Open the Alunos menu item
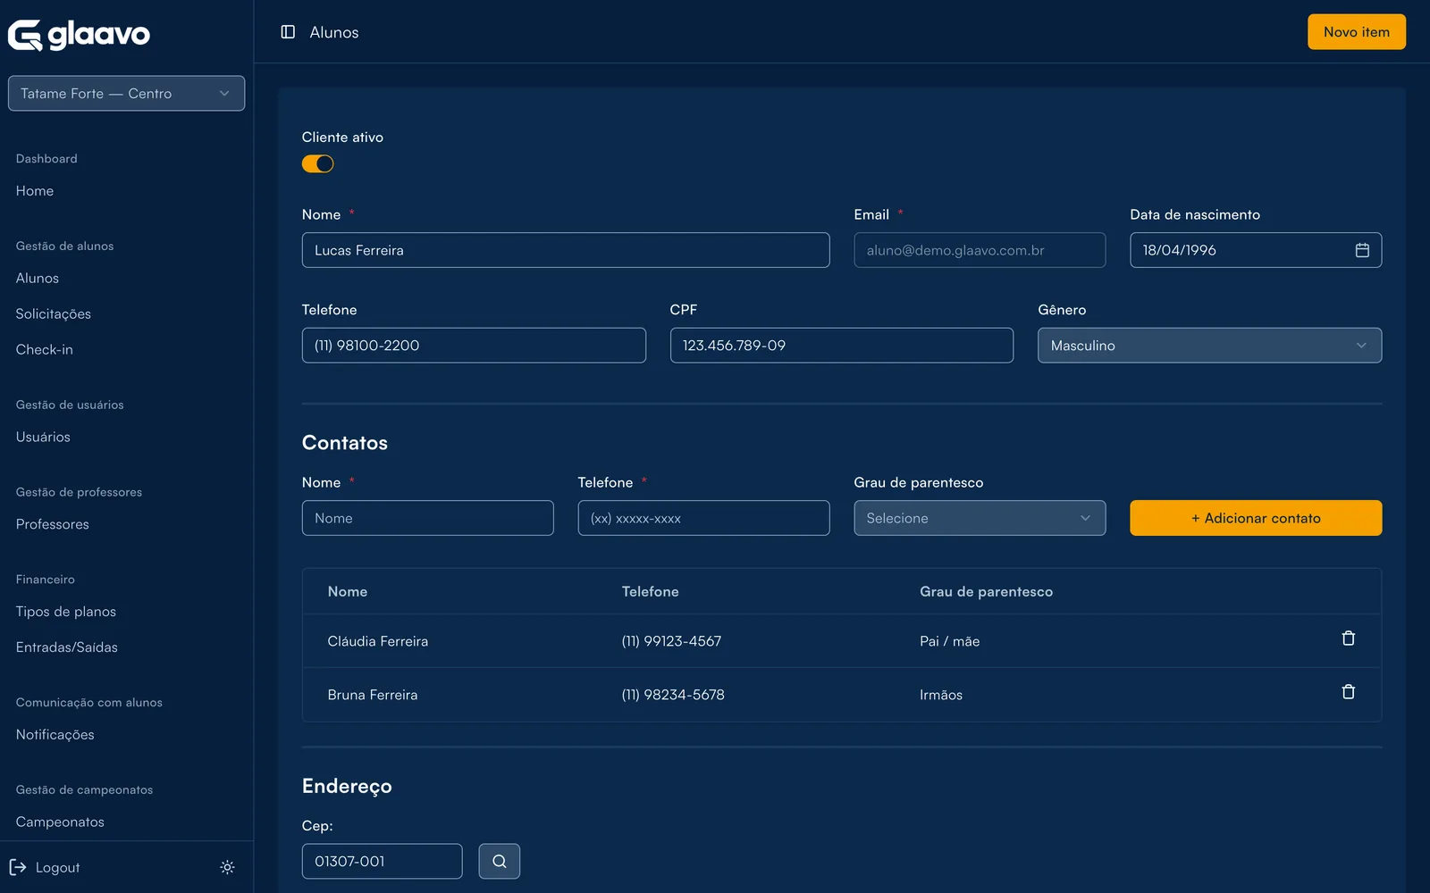The width and height of the screenshot is (1430, 893). [x=38, y=279]
